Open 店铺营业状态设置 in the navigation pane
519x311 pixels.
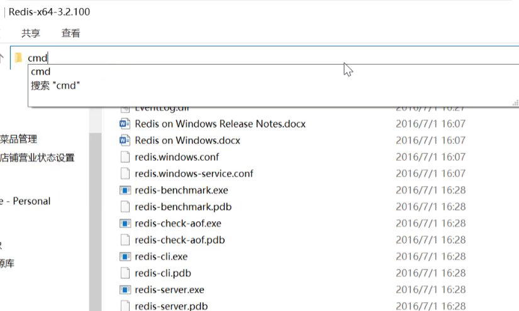pyautogui.click(x=37, y=158)
